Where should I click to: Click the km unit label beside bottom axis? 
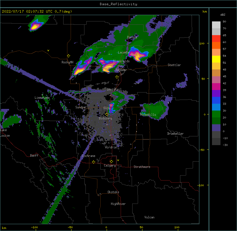tap(4, 228)
